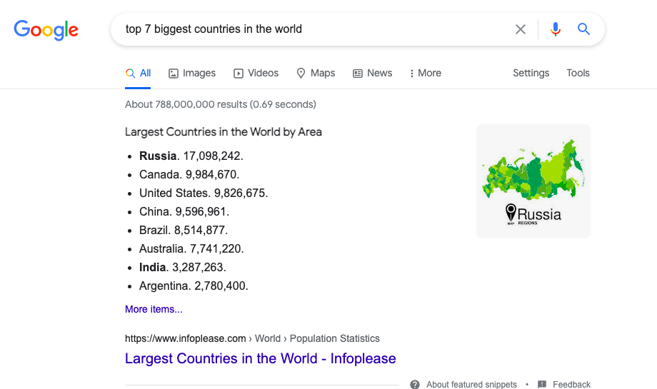Click the About 788,000,000 results text

coord(221,104)
